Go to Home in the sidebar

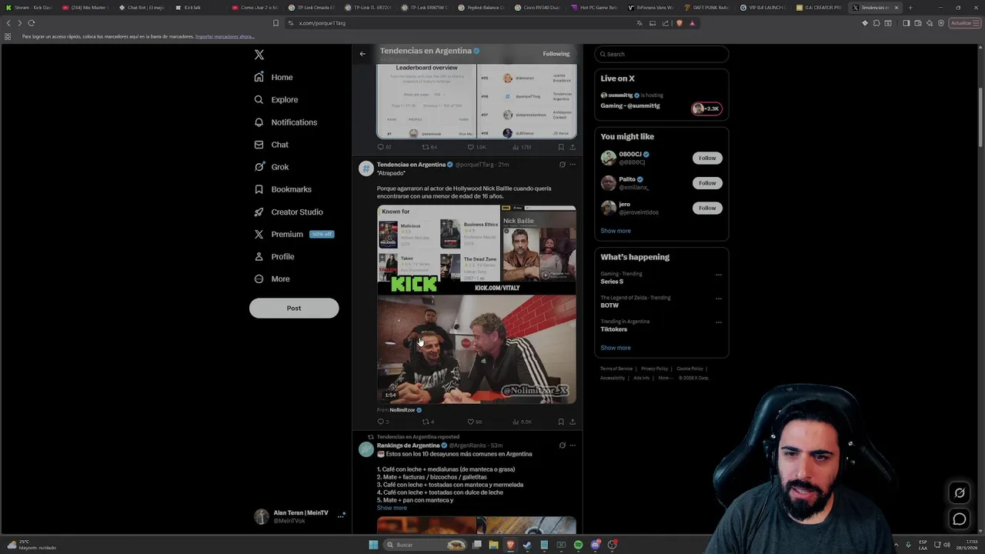pos(274,77)
